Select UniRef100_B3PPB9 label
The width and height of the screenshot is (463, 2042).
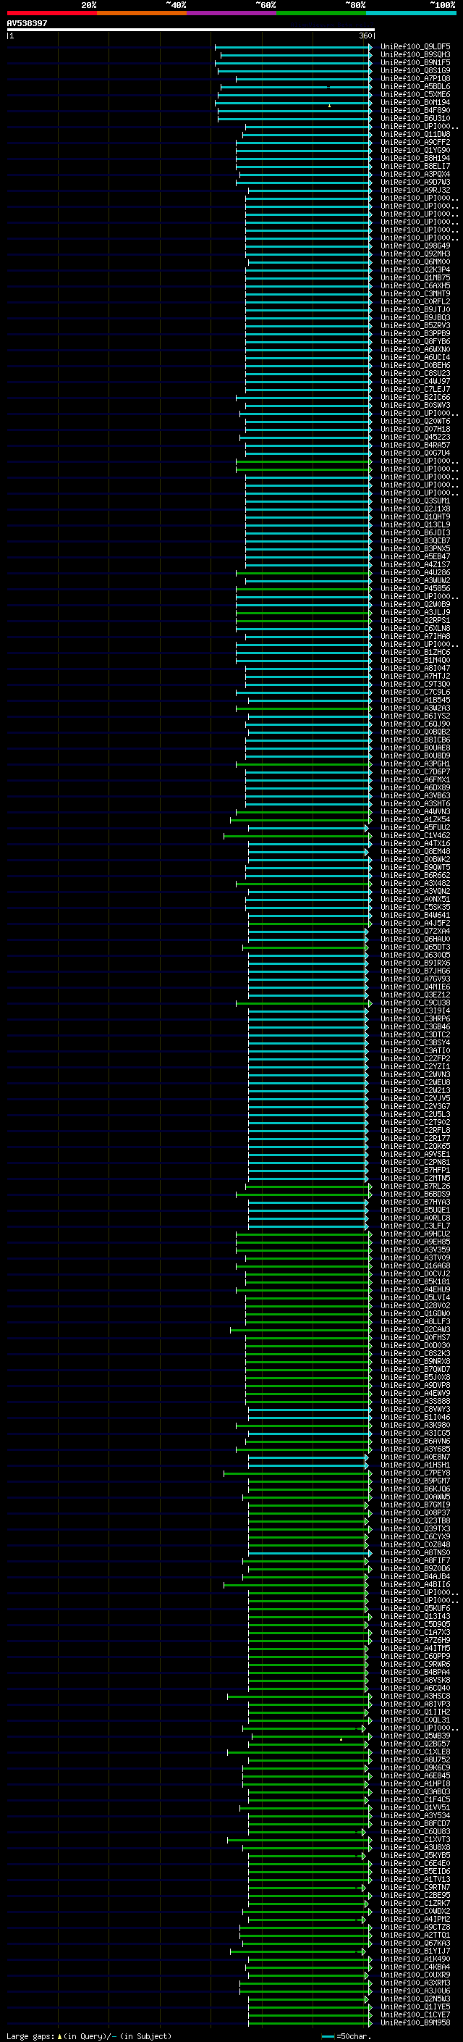coord(415,333)
